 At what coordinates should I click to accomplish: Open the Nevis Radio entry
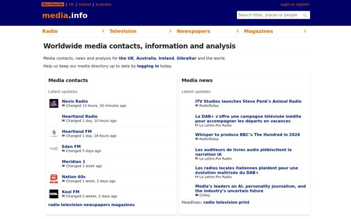(x=75, y=101)
